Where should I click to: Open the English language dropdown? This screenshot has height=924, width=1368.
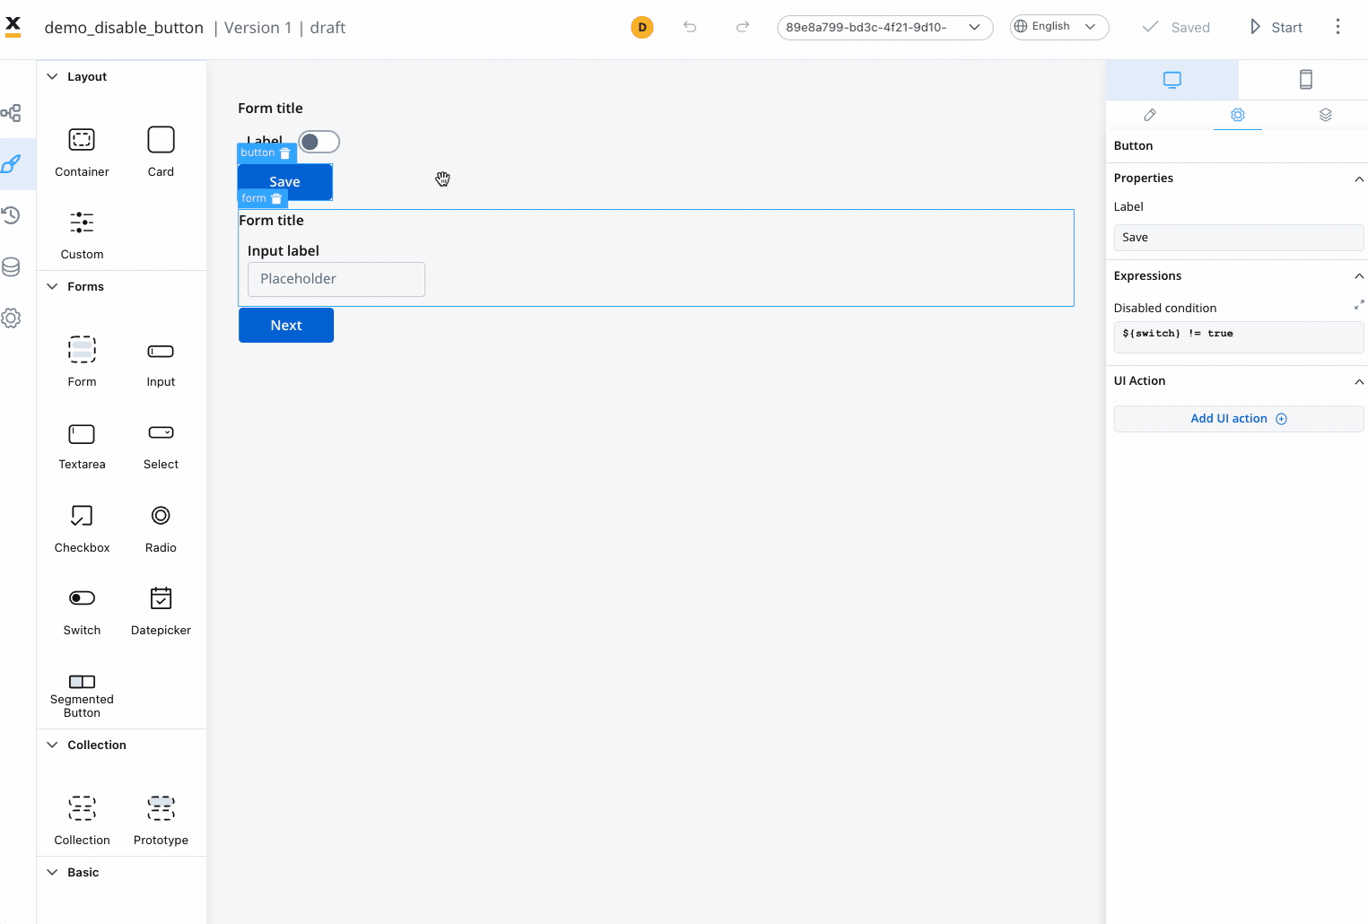point(1059,27)
